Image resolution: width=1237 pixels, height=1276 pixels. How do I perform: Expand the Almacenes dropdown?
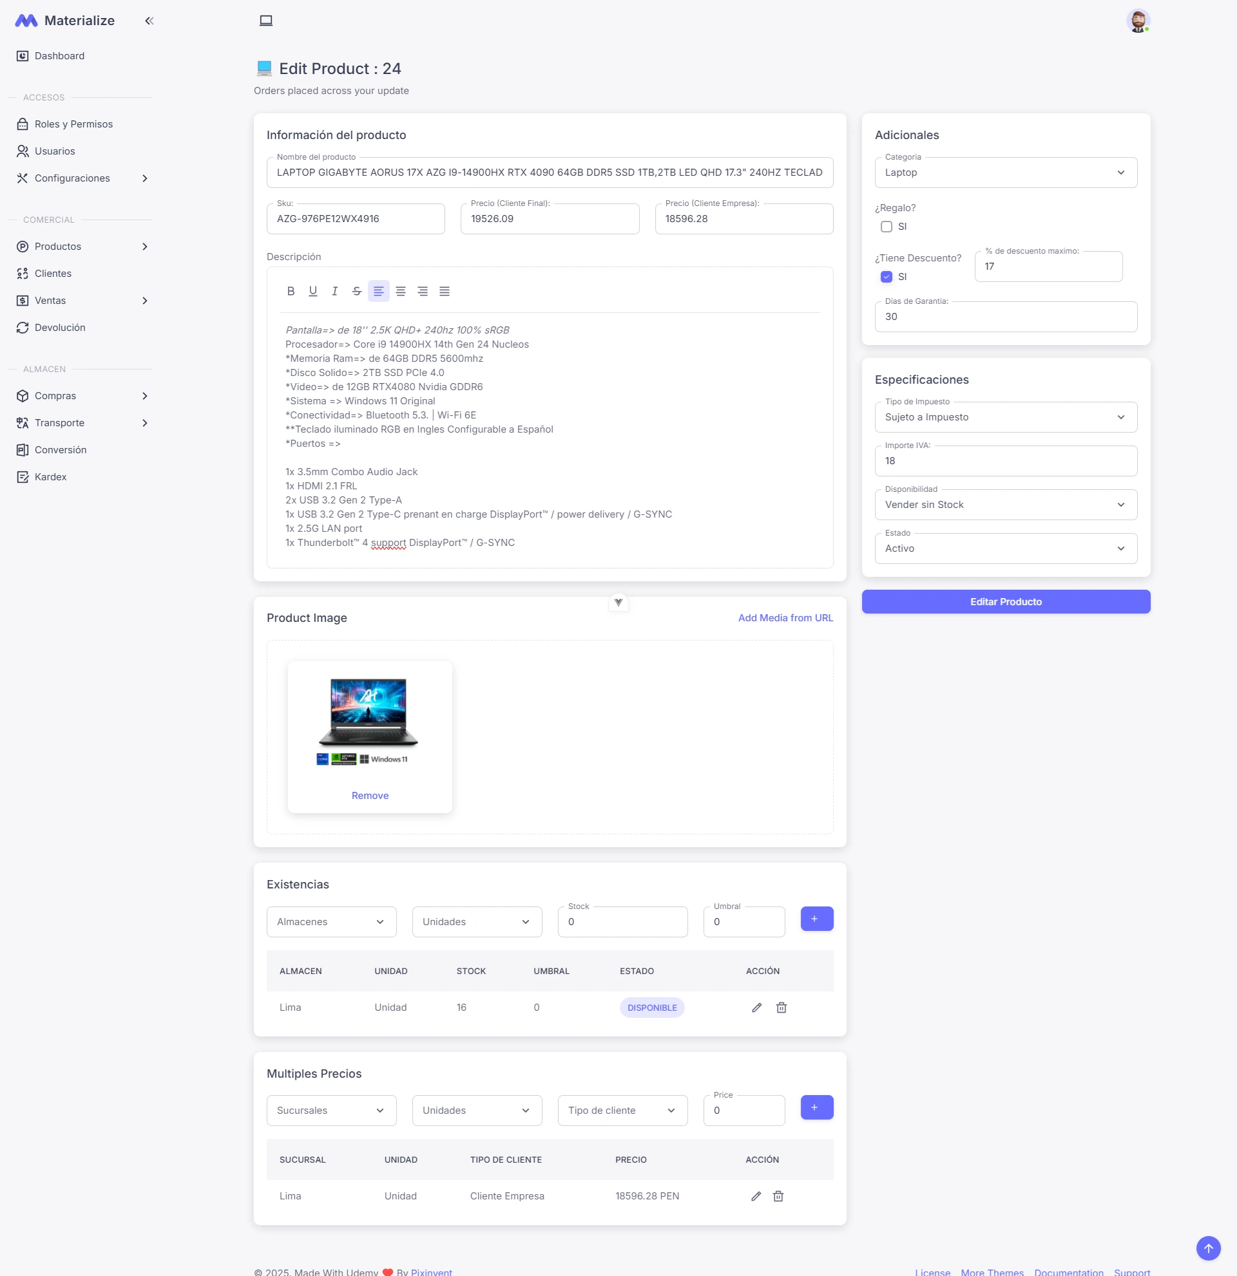pos(331,922)
